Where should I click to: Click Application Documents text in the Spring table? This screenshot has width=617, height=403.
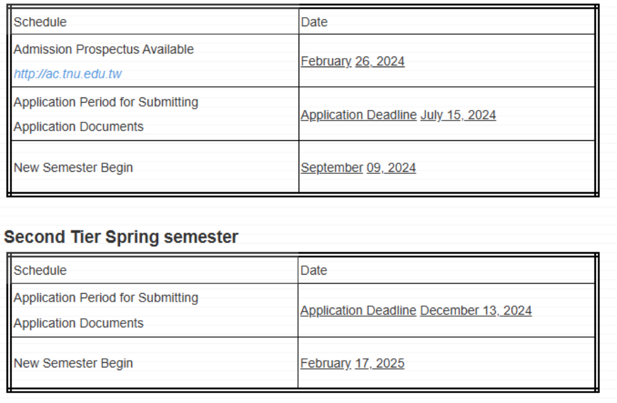(x=78, y=323)
